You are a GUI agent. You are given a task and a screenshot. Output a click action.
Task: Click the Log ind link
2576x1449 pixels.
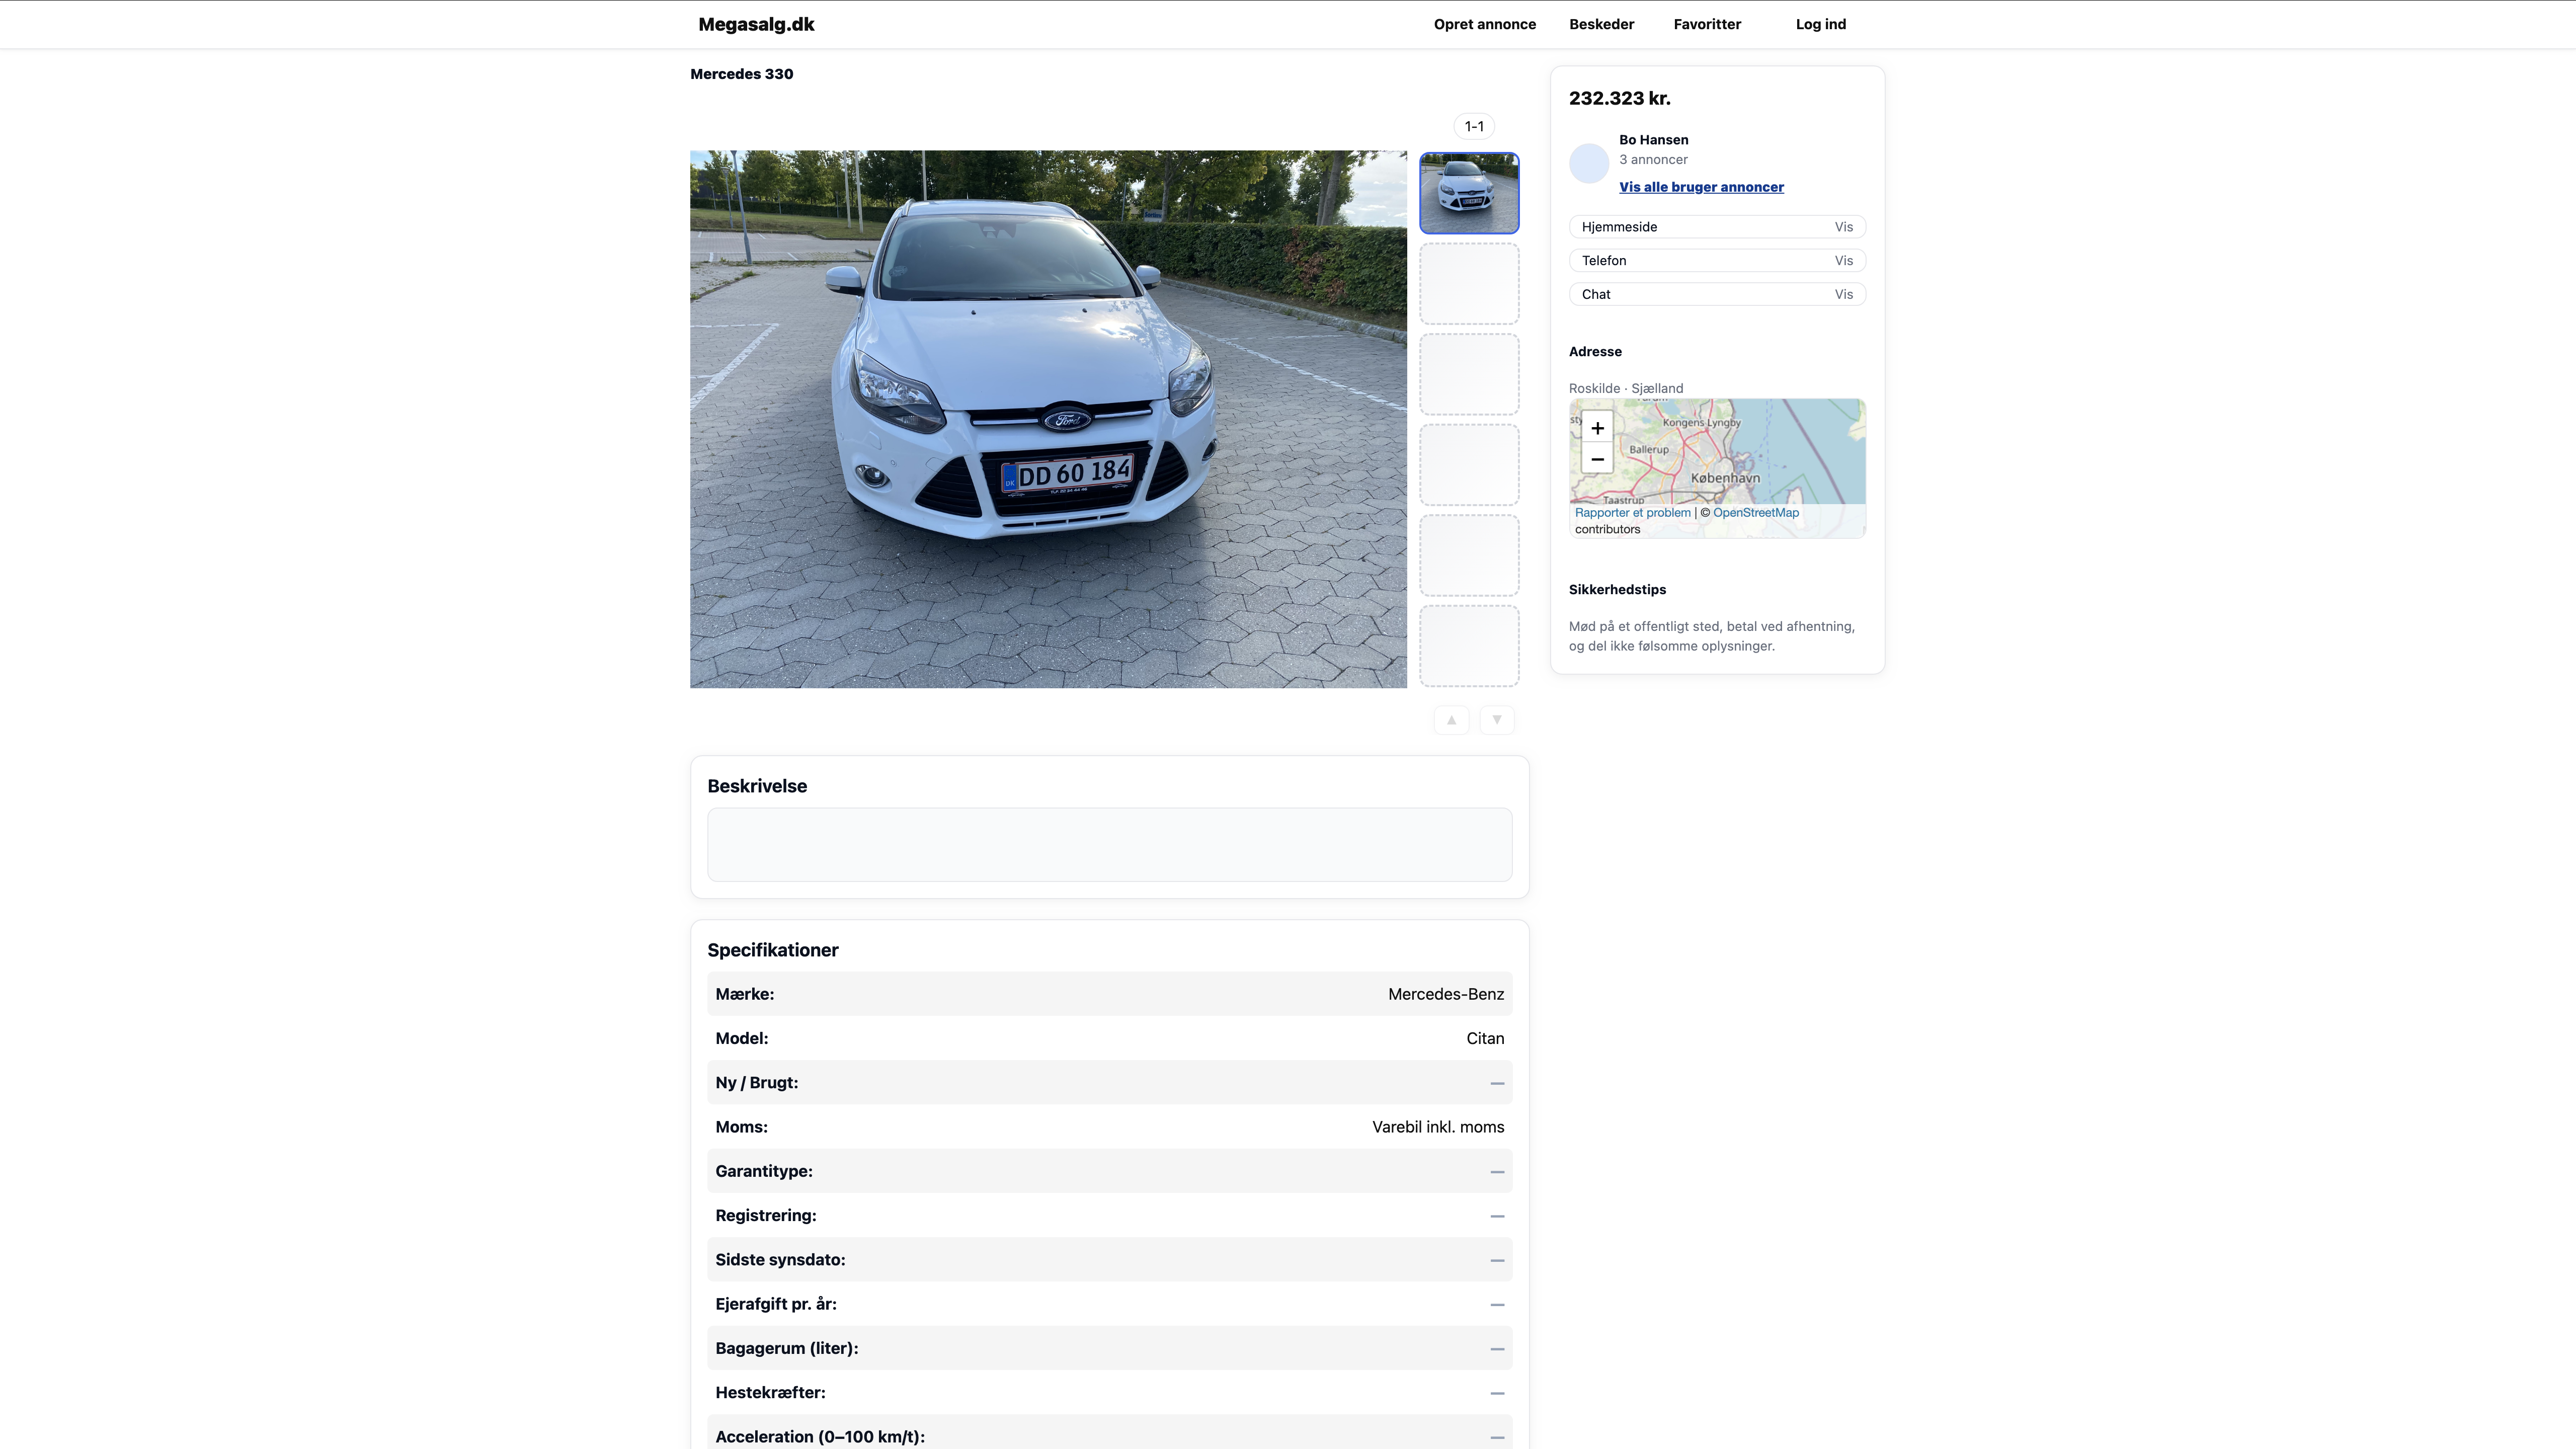[1820, 24]
